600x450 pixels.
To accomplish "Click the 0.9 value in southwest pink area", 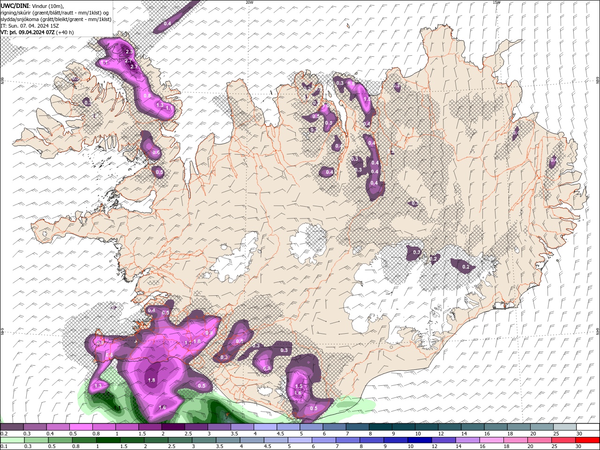I will click(x=209, y=333).
